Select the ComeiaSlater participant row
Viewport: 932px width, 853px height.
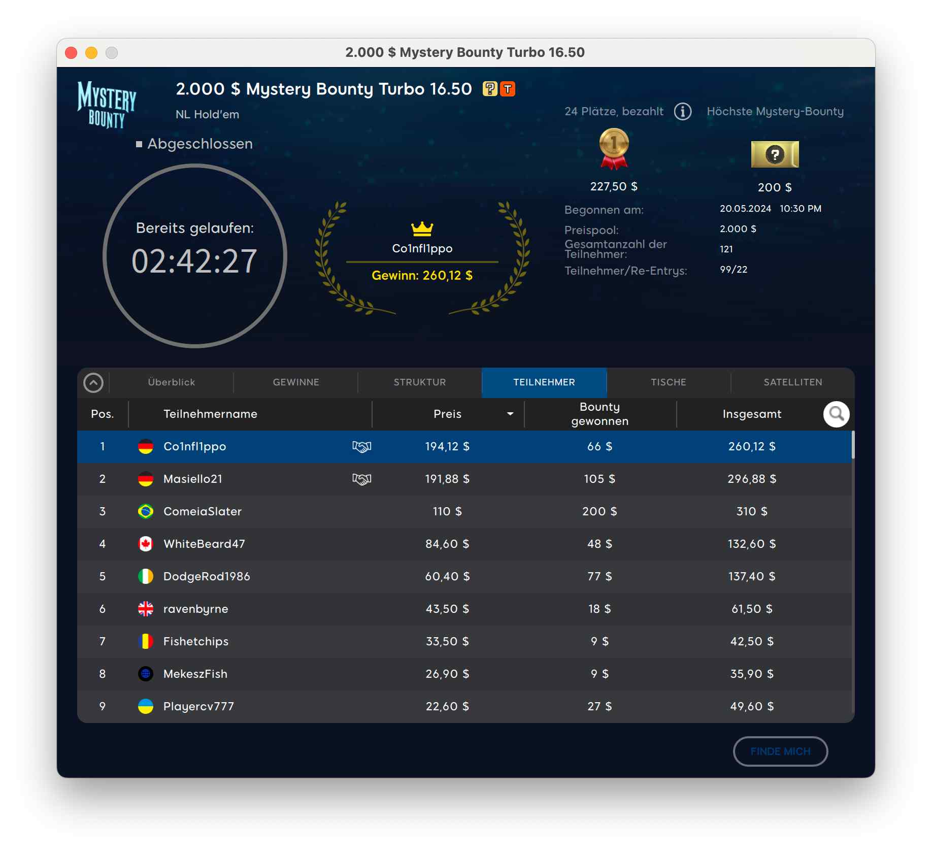point(457,512)
